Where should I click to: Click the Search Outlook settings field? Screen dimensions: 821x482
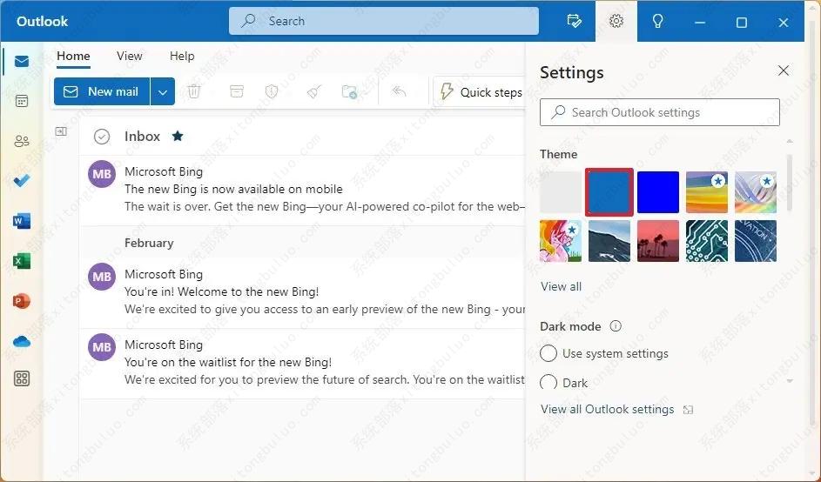point(659,112)
